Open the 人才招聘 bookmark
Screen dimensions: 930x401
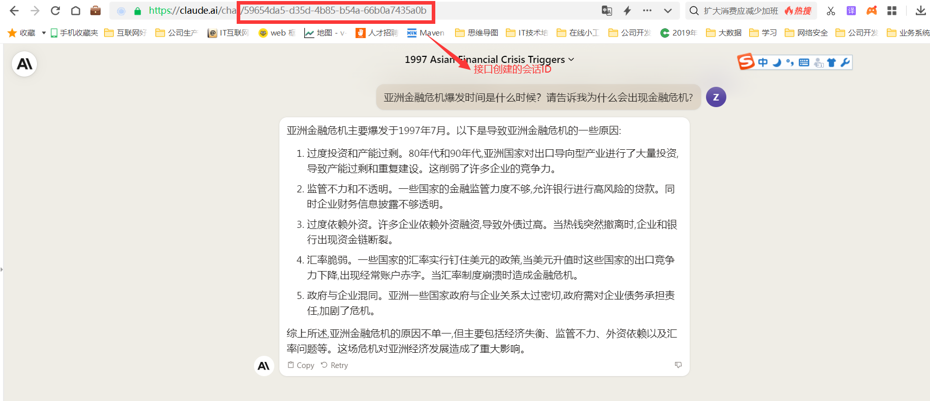[x=377, y=33]
